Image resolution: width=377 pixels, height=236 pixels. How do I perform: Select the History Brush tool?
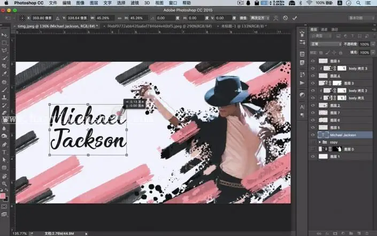[x=4, y=105]
